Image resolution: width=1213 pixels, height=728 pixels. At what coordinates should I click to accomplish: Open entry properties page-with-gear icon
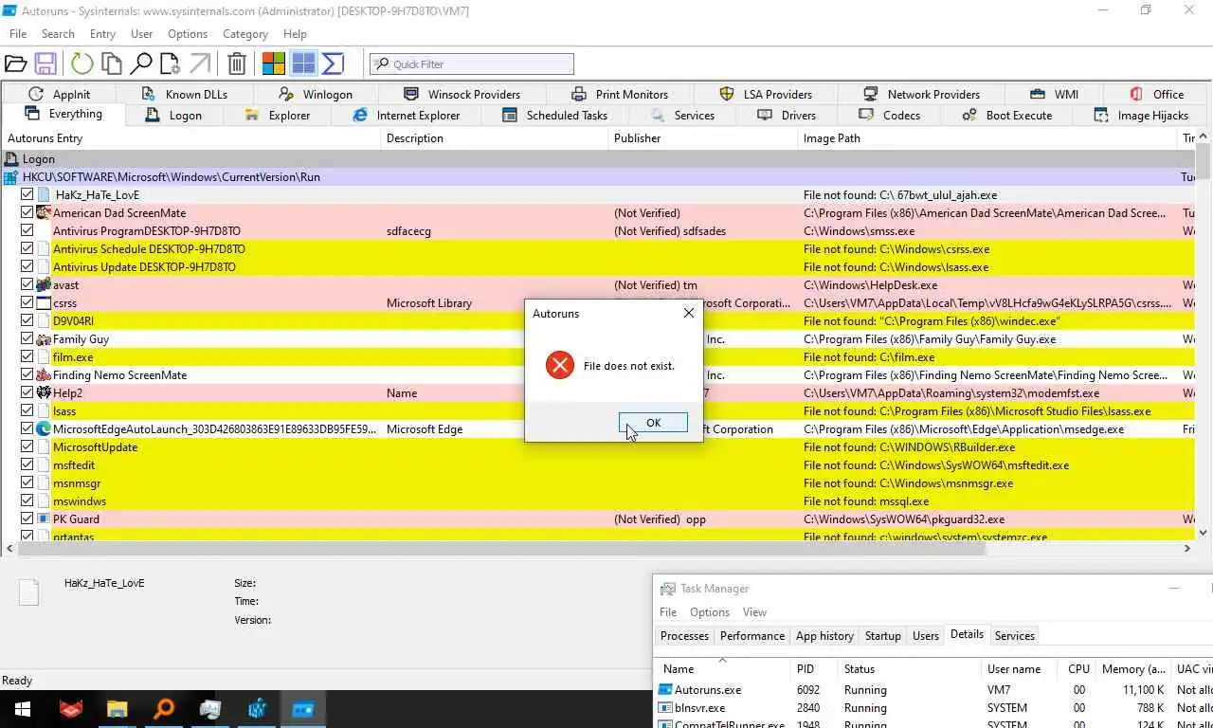[x=170, y=64]
